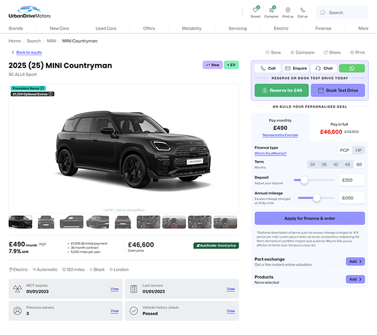377x335 pixels.
Task: Share this vehicle listing
Action: [x=332, y=52]
